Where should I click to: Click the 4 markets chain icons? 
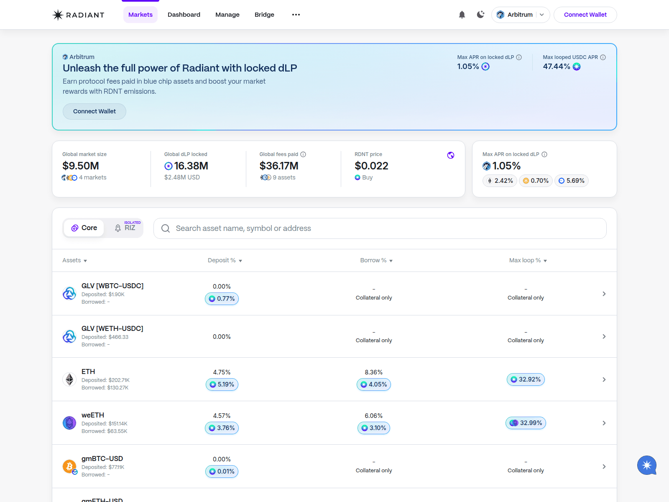(69, 178)
